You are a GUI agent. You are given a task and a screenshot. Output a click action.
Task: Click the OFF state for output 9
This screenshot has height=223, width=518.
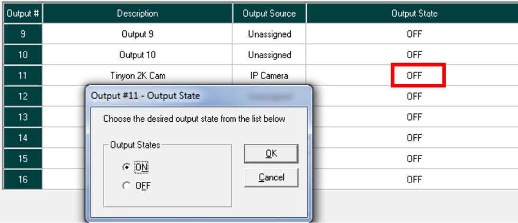tap(414, 34)
